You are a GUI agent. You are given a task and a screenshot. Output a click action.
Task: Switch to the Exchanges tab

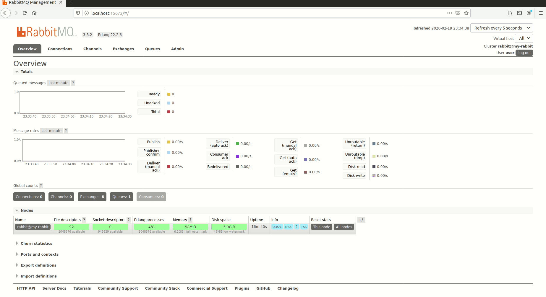[123, 49]
